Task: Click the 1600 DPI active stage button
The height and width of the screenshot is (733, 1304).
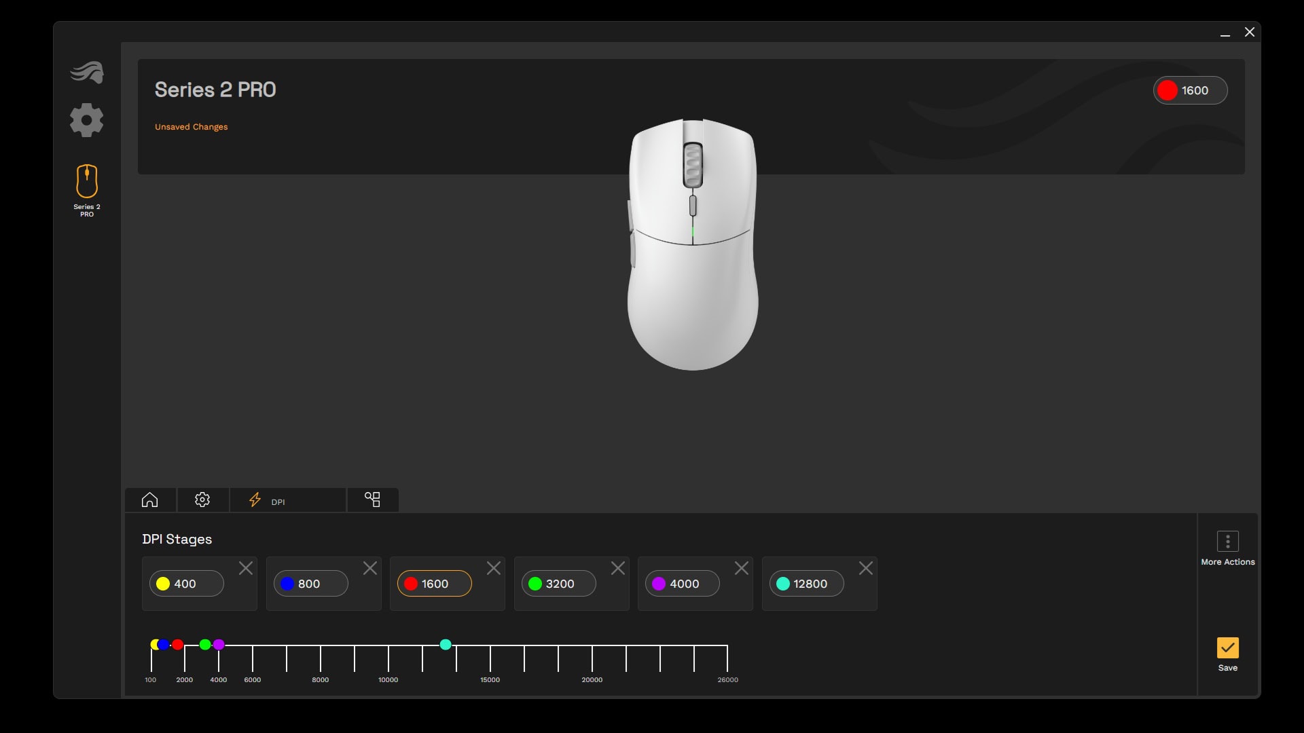Action: coord(435,584)
